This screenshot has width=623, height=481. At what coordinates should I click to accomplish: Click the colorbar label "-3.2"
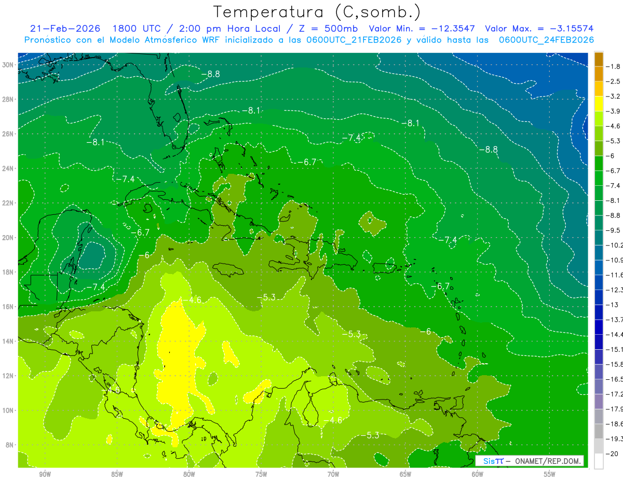pyautogui.click(x=613, y=97)
